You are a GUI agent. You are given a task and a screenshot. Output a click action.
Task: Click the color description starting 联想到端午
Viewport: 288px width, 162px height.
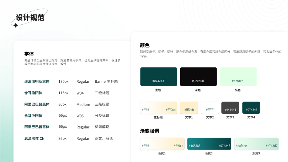[x=211, y=54]
